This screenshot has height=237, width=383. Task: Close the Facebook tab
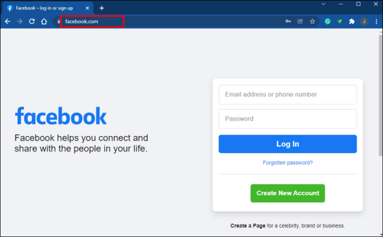[x=87, y=8]
